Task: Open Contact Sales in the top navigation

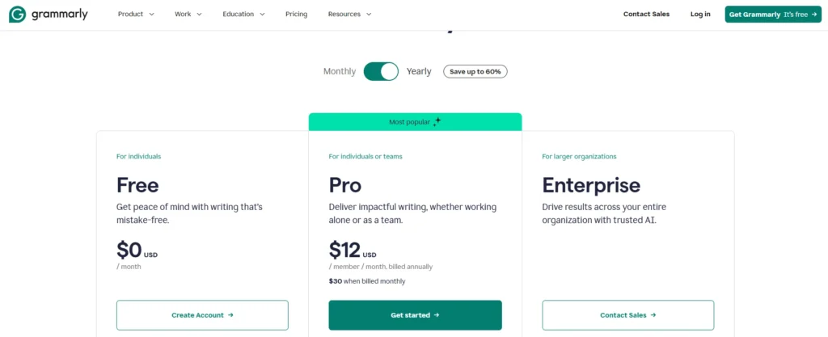Action: click(646, 15)
